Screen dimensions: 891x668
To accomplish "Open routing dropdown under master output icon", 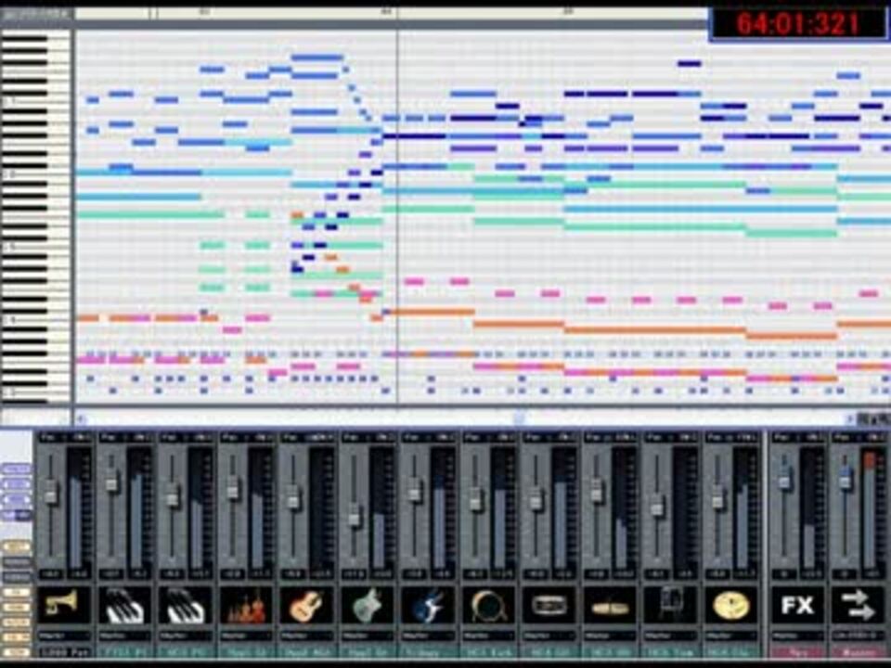I will click(859, 636).
